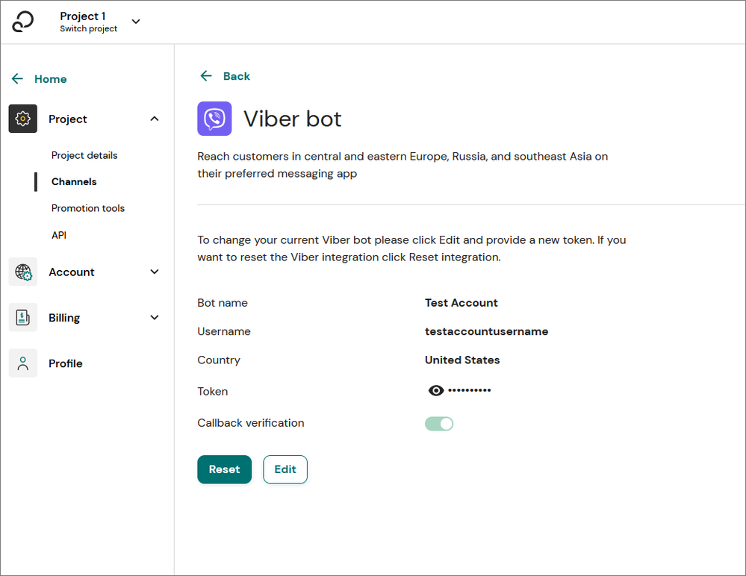This screenshot has width=746, height=576.
Task: Select the Account sidebar heading
Action: tap(72, 272)
